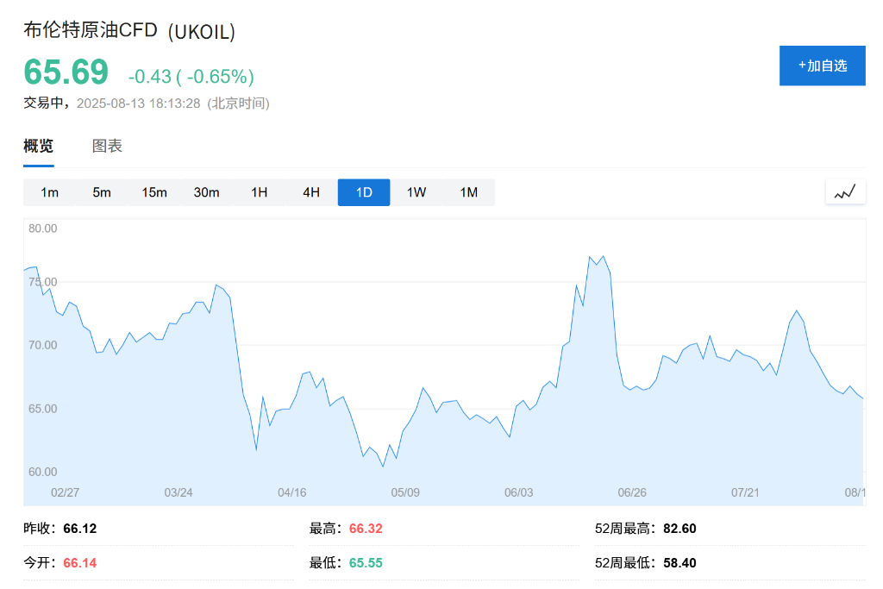The image size is (883, 589).
Task: Select the 概览 tab
Action: tap(38, 146)
